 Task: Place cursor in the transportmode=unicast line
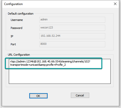click(x=38, y=65)
